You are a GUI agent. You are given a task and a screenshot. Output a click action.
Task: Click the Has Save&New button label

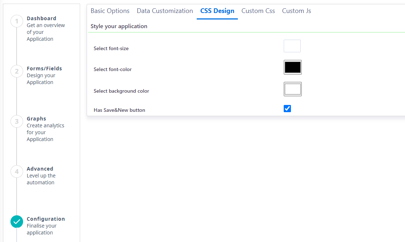pos(119,110)
